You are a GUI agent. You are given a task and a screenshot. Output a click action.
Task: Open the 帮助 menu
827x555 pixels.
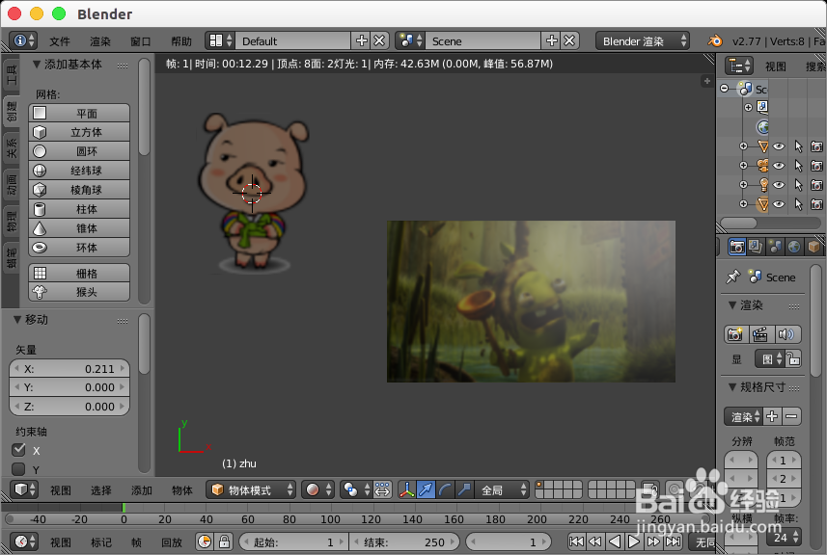pyautogui.click(x=180, y=41)
